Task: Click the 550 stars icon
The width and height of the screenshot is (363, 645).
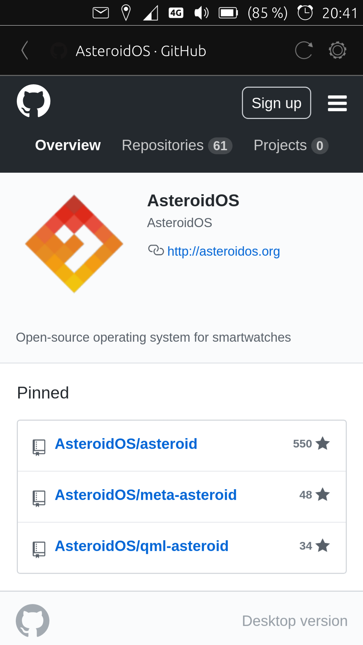Action: click(x=323, y=444)
